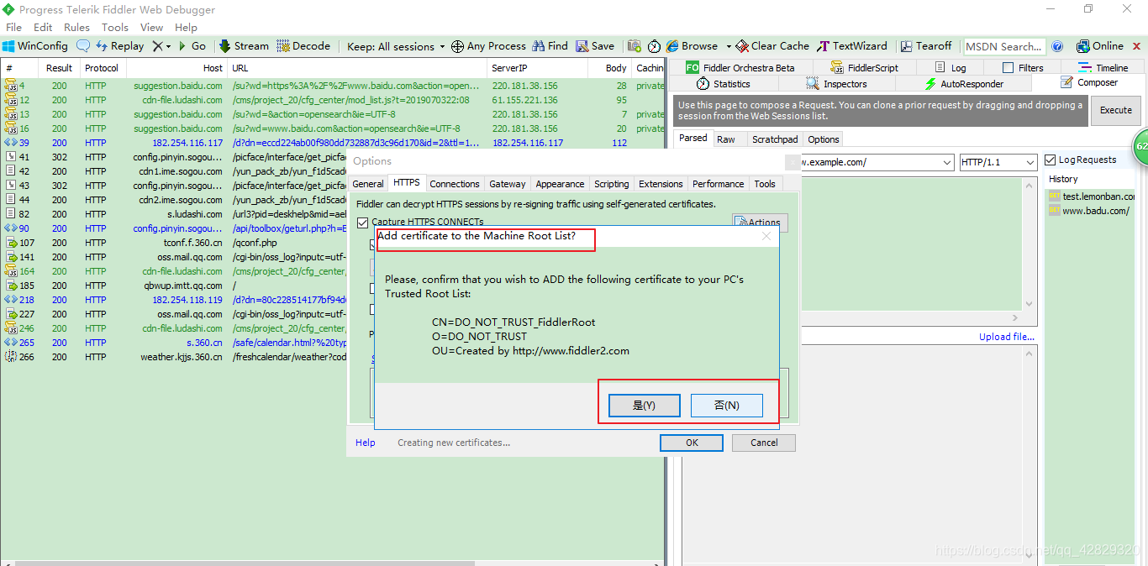Open the Scratchpad sub-tab
Viewport: 1148px width, 566px height.
pos(775,139)
